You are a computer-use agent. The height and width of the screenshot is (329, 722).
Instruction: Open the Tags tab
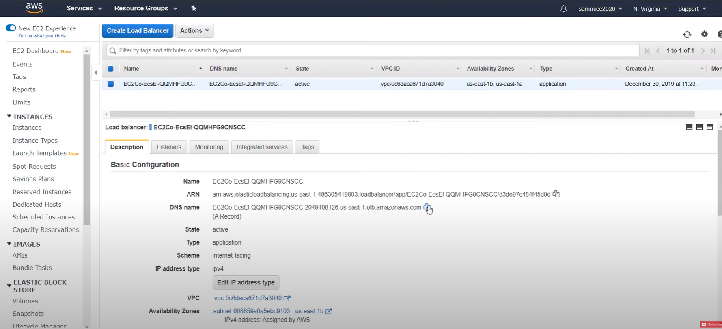coord(308,147)
